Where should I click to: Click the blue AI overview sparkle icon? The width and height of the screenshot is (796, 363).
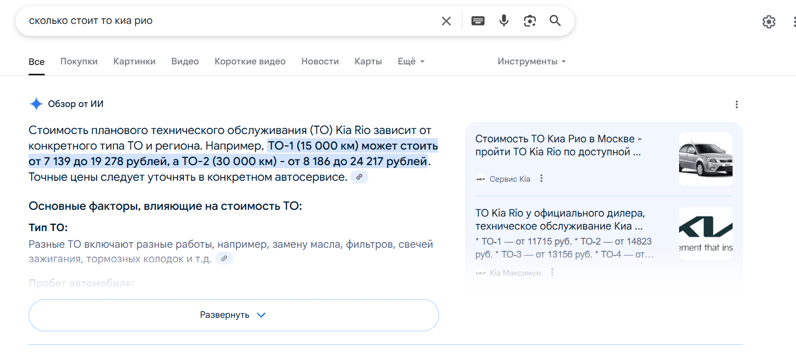(36, 104)
